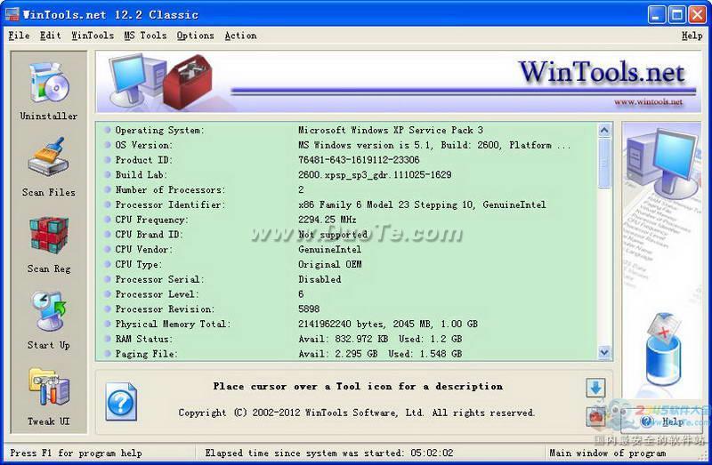Select the Operating System row
This screenshot has height=465, width=712.
coord(347,130)
